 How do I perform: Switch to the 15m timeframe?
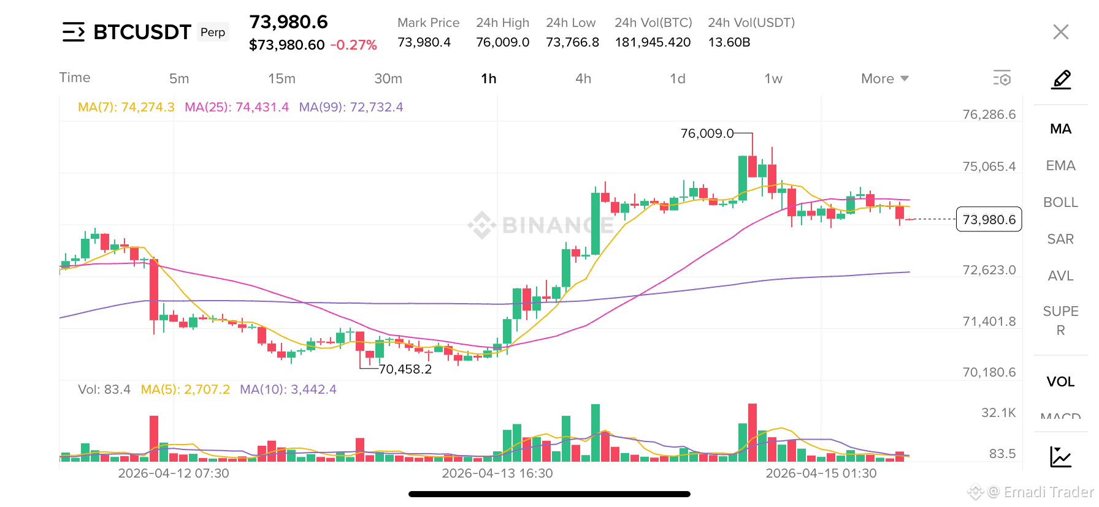click(x=281, y=78)
